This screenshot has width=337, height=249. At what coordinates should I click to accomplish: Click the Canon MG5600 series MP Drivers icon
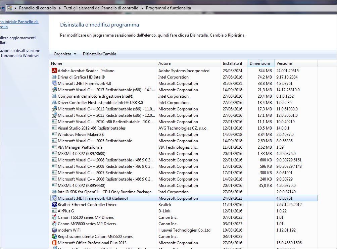tap(54, 223)
